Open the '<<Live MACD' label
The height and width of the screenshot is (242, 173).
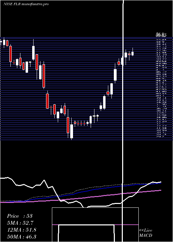coord(146,233)
